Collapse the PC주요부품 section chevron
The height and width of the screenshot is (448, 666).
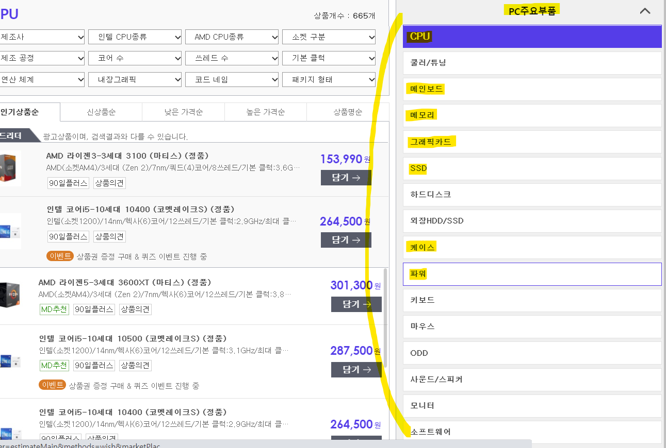coord(645,11)
